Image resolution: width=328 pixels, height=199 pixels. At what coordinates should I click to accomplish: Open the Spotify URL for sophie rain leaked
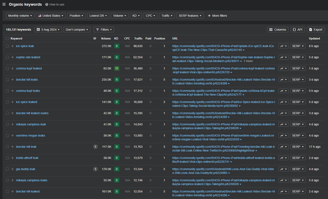224,59
